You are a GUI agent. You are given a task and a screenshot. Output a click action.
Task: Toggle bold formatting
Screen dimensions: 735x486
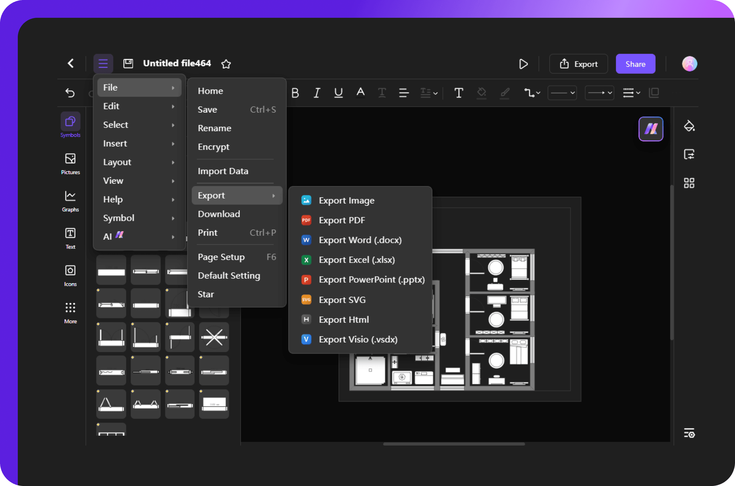tap(295, 93)
